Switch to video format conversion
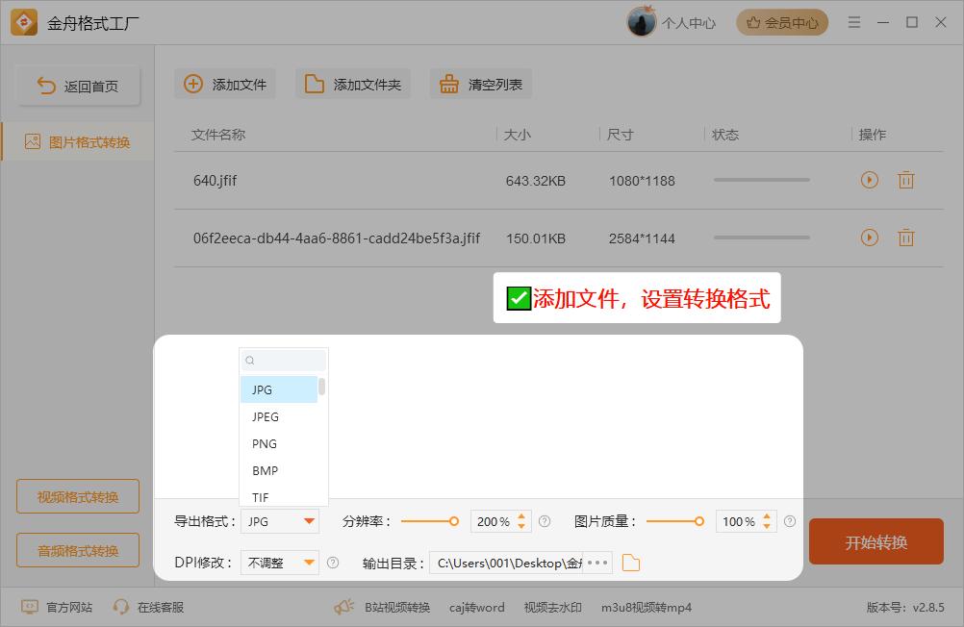Screen dimensions: 964x627 pyautogui.click(x=78, y=497)
